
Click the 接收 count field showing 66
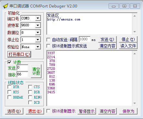click(x=22, y=74)
